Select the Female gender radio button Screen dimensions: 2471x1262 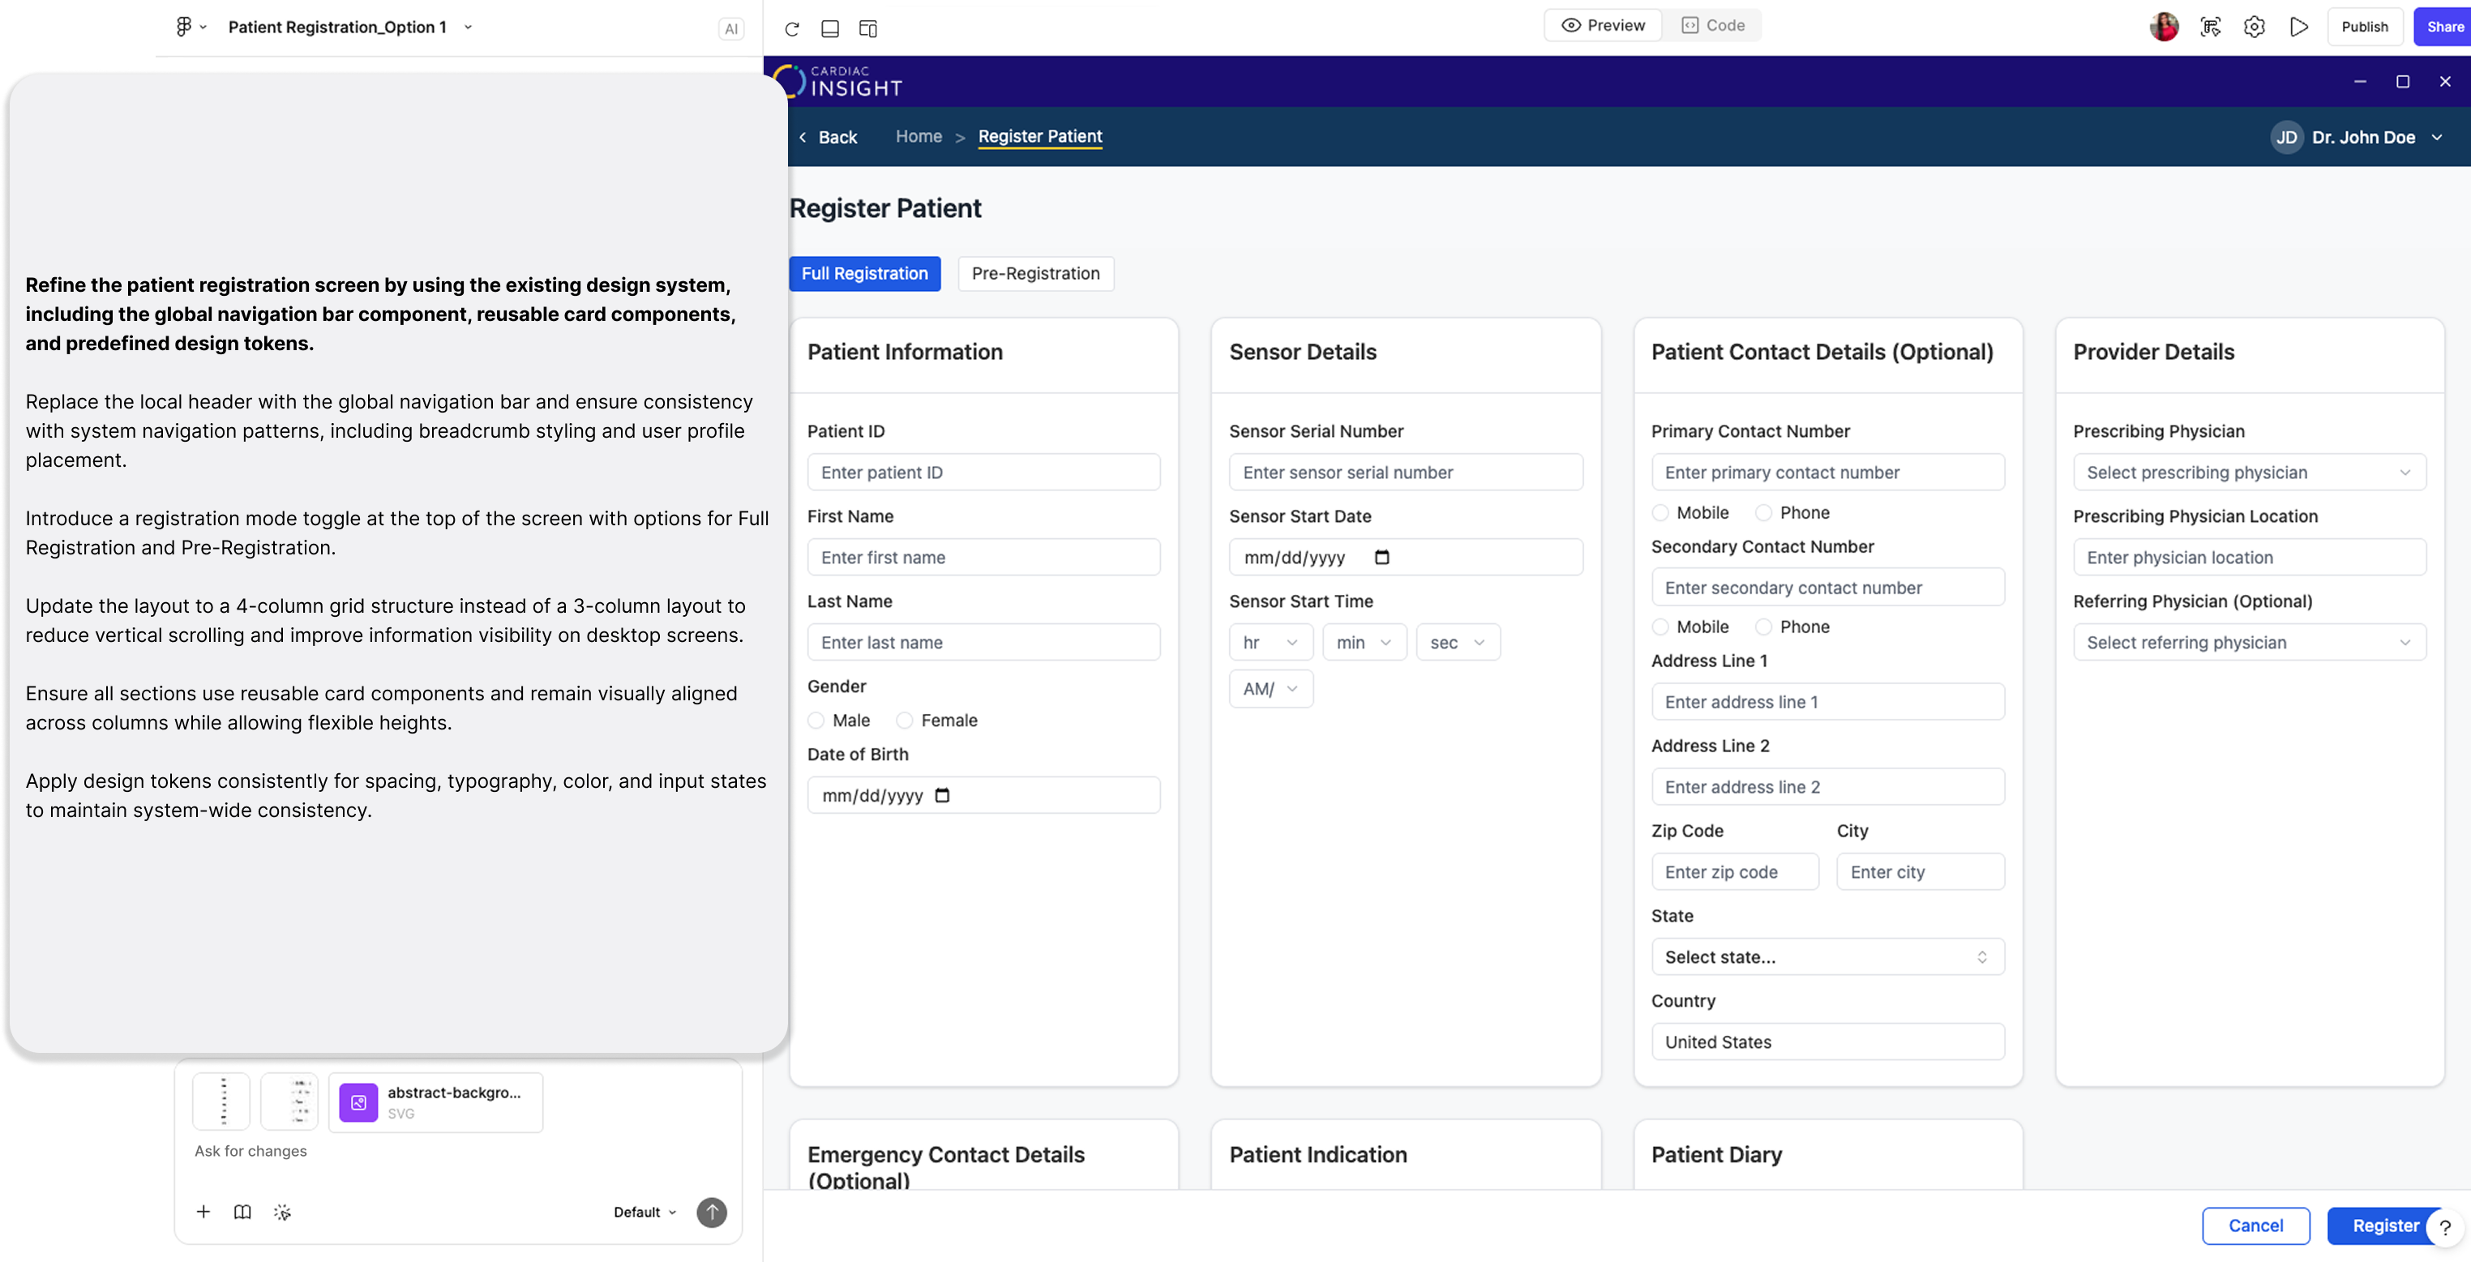[x=905, y=721]
